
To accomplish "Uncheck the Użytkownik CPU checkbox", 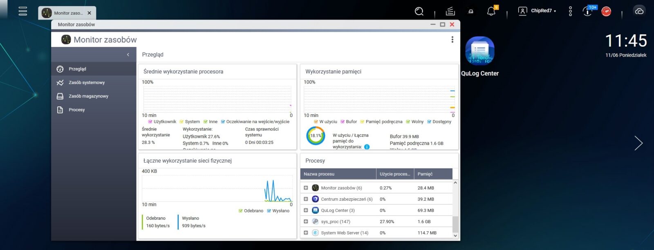I will 150,122.
